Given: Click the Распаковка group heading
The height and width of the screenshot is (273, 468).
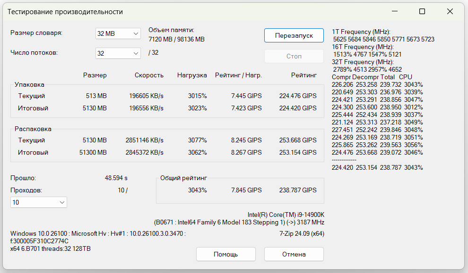Looking at the screenshot, I should [33, 129].
